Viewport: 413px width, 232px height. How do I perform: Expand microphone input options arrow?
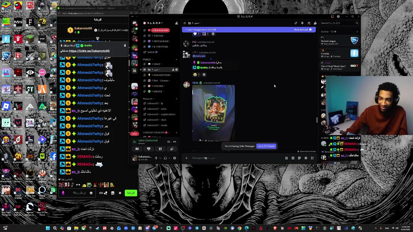point(160,158)
